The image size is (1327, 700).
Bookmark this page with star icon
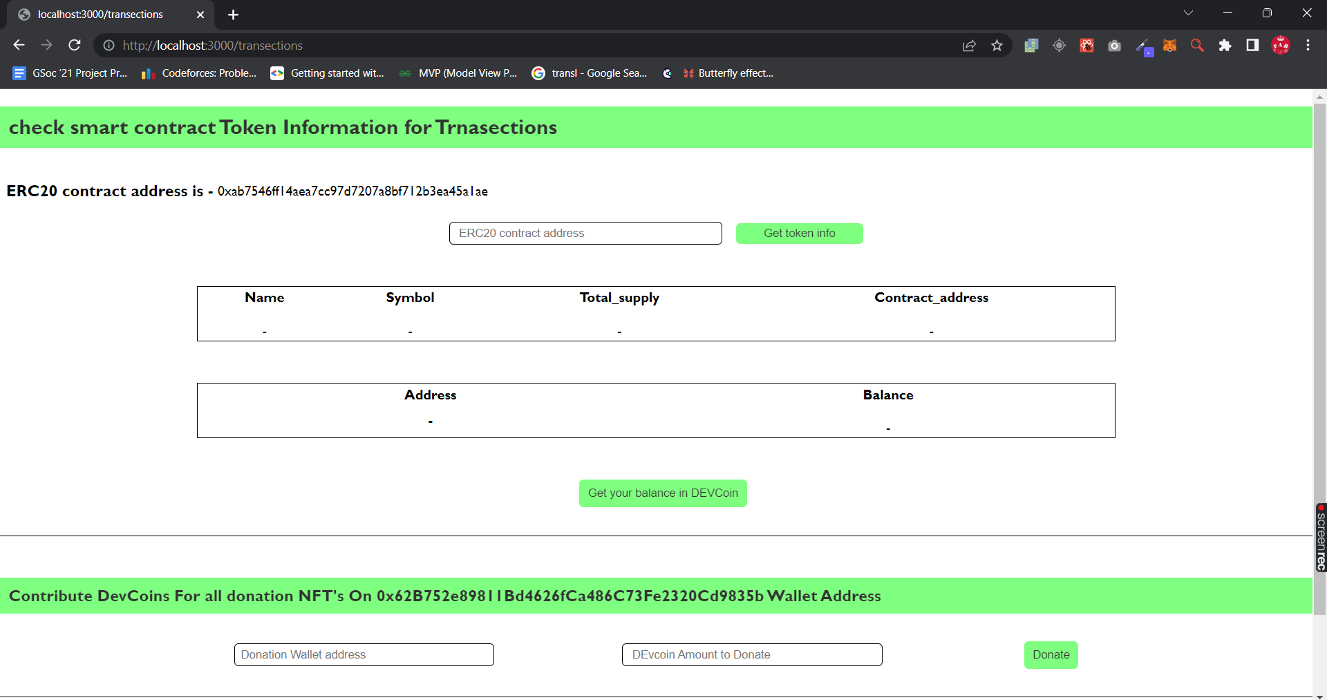click(x=997, y=46)
